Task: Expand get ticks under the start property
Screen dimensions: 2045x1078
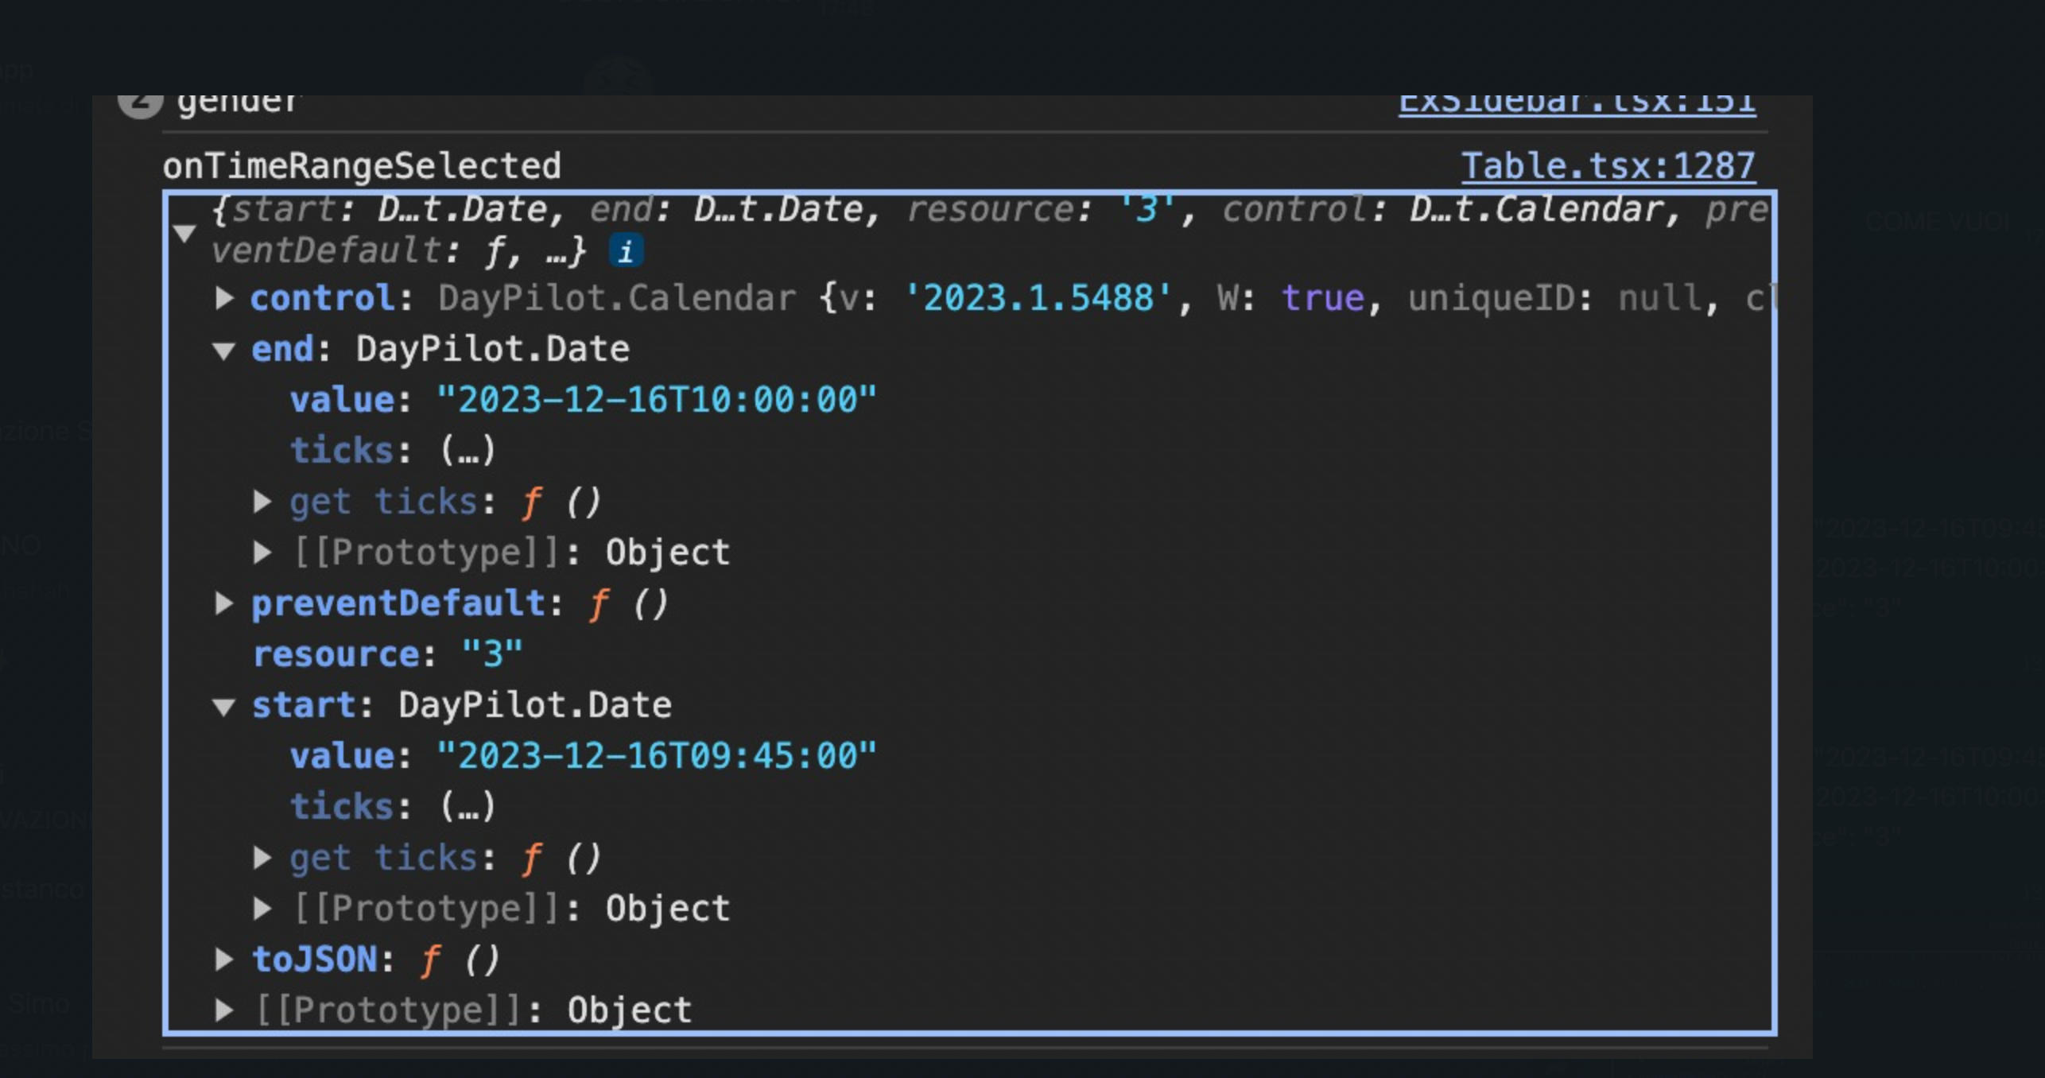Action: point(262,858)
